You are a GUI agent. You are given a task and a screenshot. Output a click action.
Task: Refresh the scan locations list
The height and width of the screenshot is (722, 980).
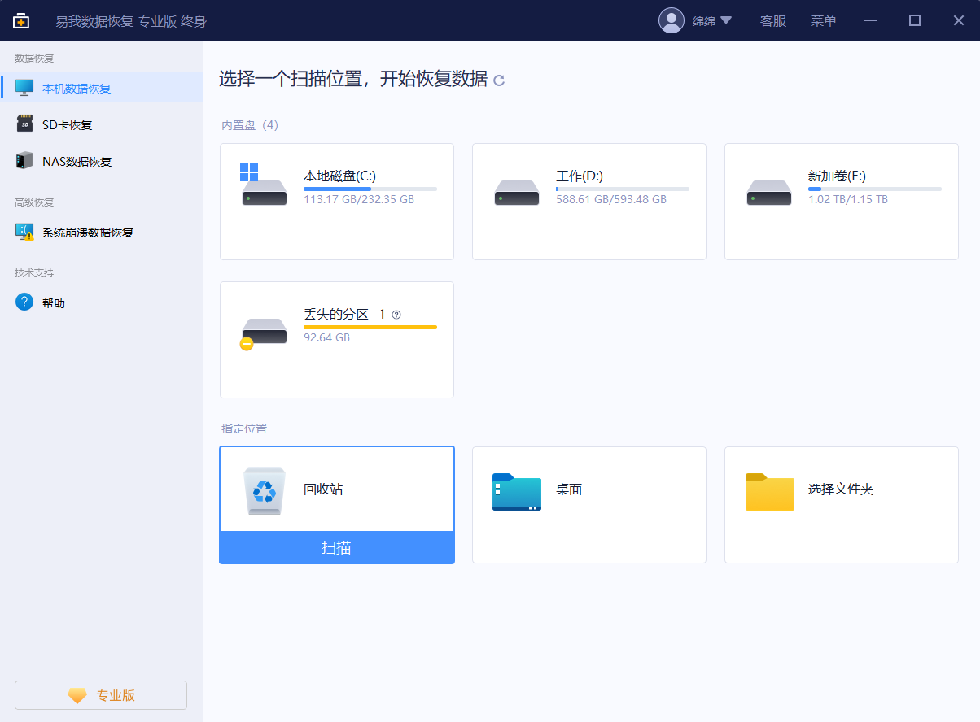click(x=499, y=80)
